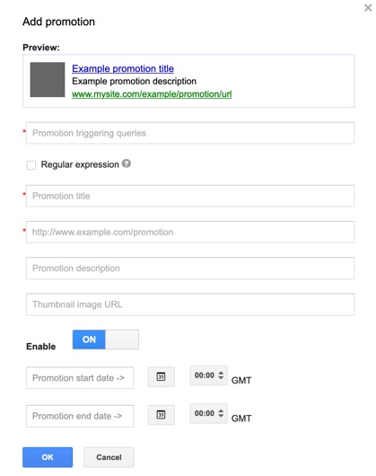Image resolution: width=376 pixels, height=476 pixels.
Task: Focus the Promotion triggering queries field
Action: 190,133
